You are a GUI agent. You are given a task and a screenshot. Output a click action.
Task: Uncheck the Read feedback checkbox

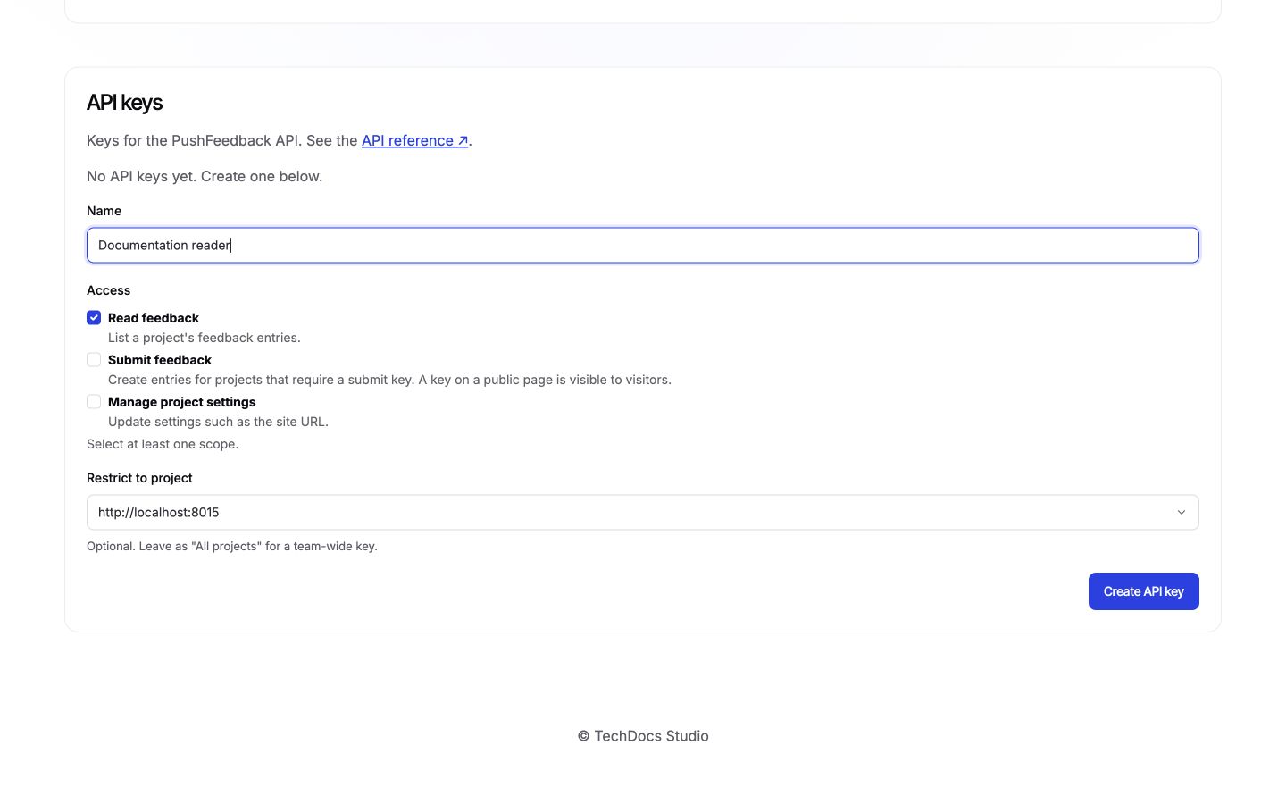pyautogui.click(x=94, y=318)
